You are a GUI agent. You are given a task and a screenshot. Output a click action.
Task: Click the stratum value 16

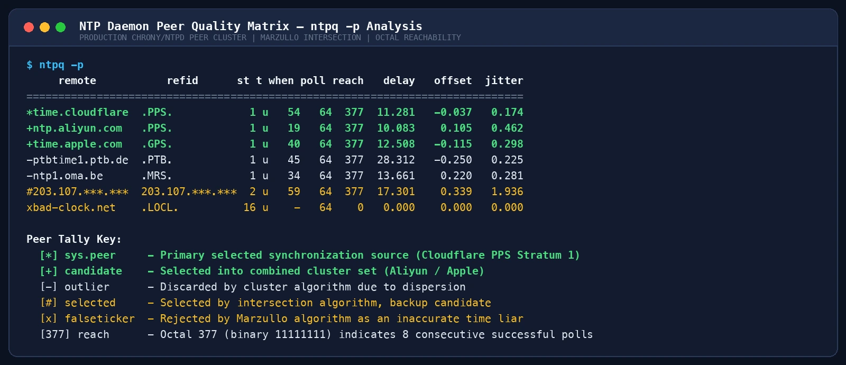250,207
